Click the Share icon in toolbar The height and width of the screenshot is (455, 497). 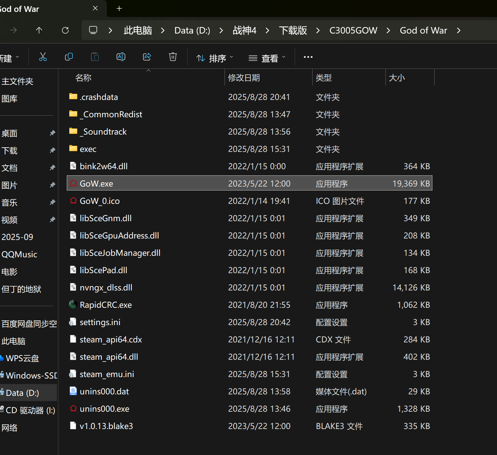click(x=147, y=57)
